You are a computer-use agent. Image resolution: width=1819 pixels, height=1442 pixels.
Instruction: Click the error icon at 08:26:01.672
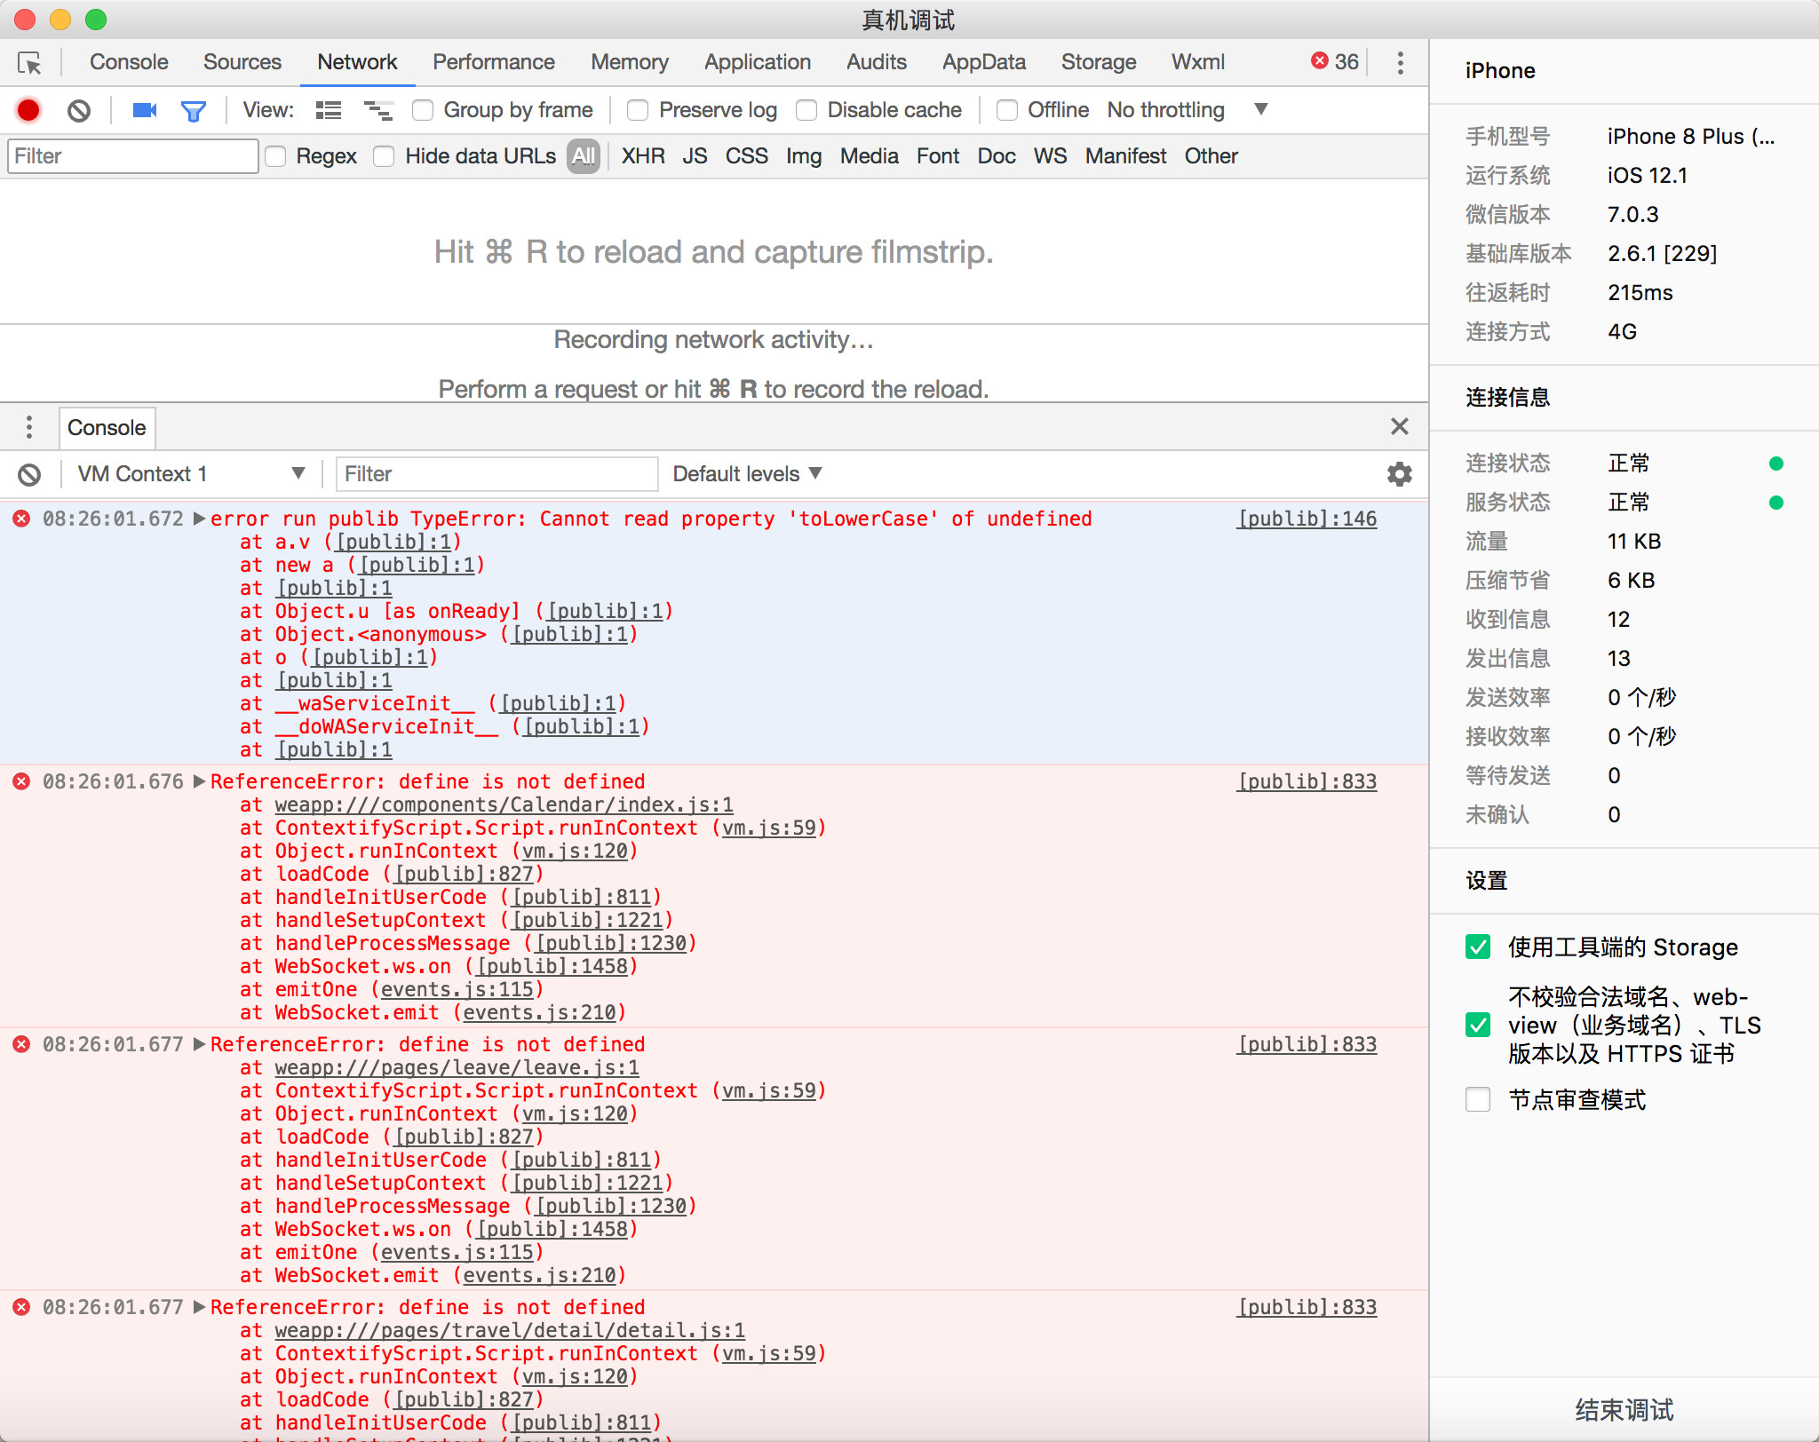click(21, 519)
